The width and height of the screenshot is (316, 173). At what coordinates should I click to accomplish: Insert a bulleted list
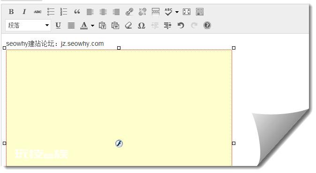(x=51, y=12)
